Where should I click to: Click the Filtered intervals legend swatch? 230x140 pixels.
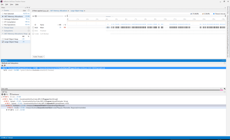(214, 14)
